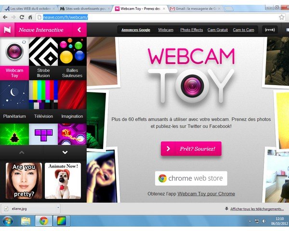
Task: Open the Planétarium tile
Action: pyautogui.click(x=14, y=102)
